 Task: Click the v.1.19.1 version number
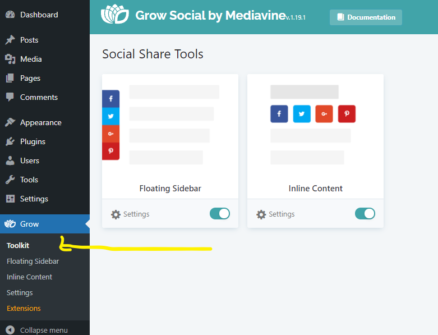coord(296,17)
